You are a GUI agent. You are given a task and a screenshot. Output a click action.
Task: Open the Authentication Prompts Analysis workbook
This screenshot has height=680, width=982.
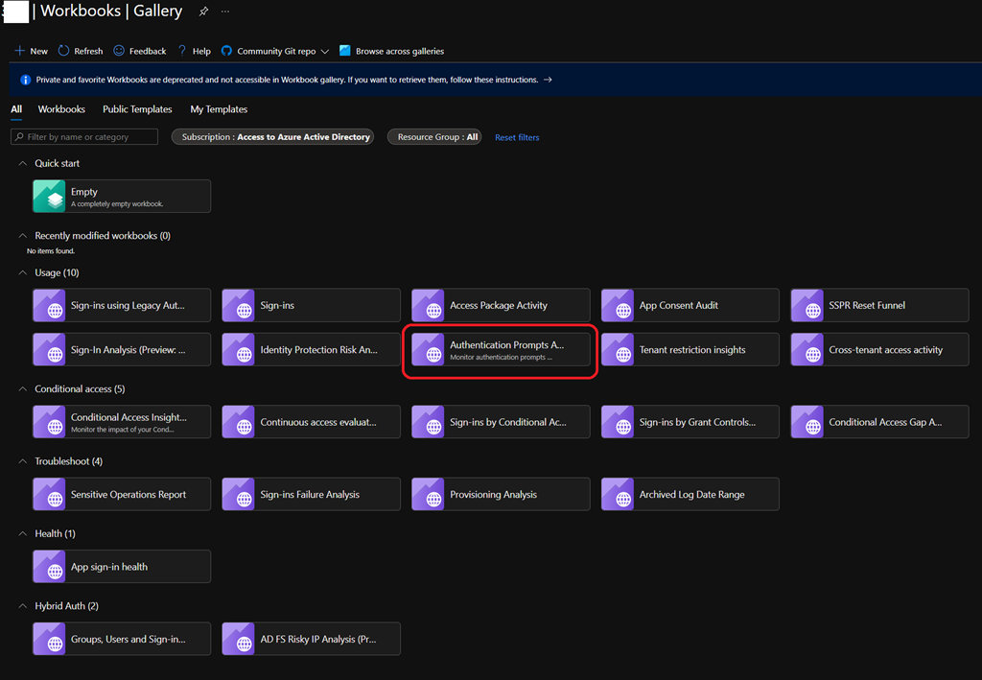pos(501,350)
